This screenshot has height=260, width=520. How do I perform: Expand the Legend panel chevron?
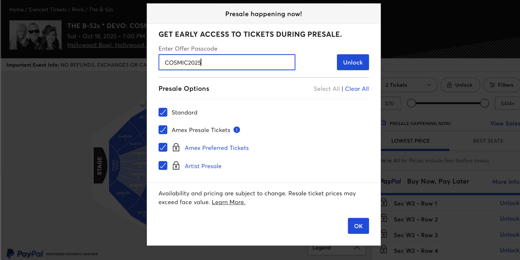[357, 248]
